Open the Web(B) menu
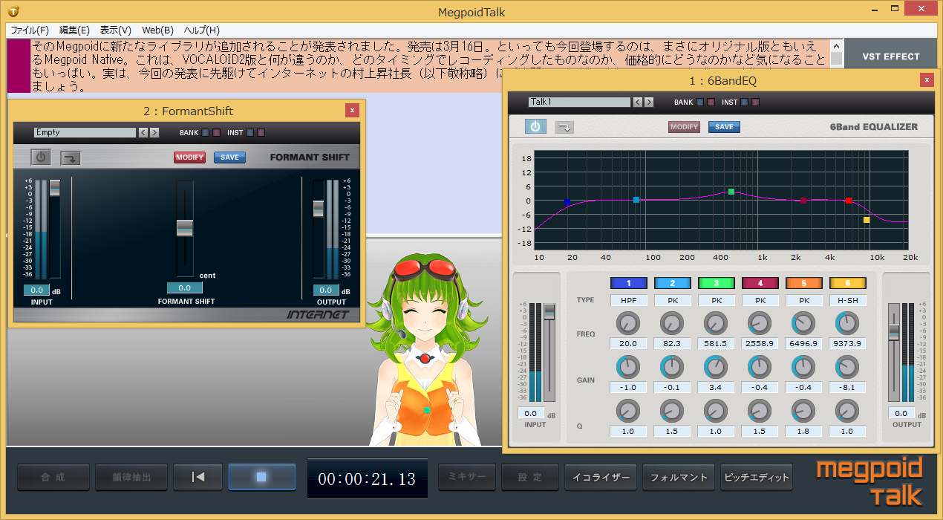Image resolution: width=943 pixels, height=520 pixels. click(157, 30)
